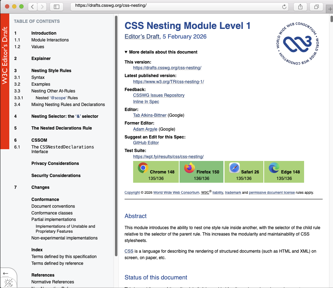Jump to Document conventions entry
Viewport: 333px width, 288px height.
click(53, 206)
